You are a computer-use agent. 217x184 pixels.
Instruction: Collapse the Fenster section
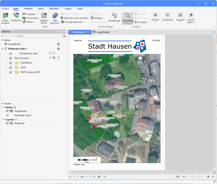click(x=3, y=104)
